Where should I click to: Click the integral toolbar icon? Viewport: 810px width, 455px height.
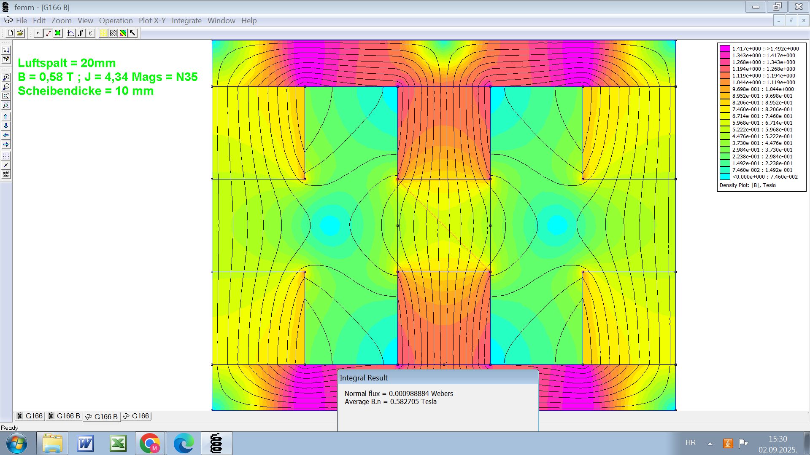81,33
